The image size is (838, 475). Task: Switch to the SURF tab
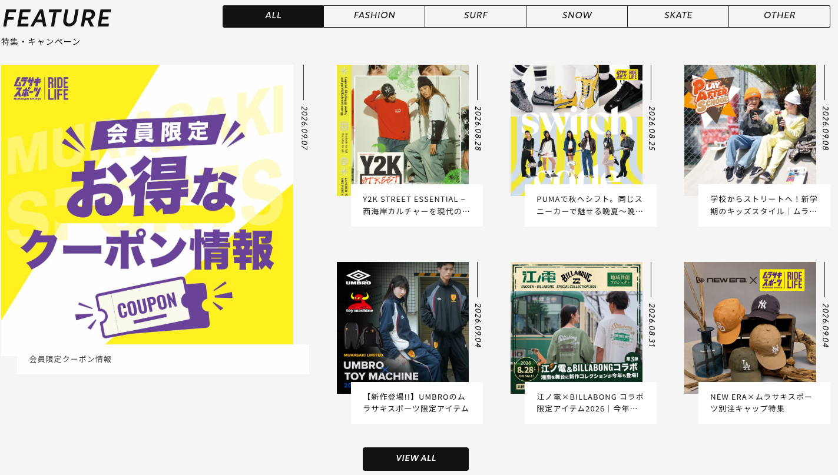pyautogui.click(x=476, y=16)
